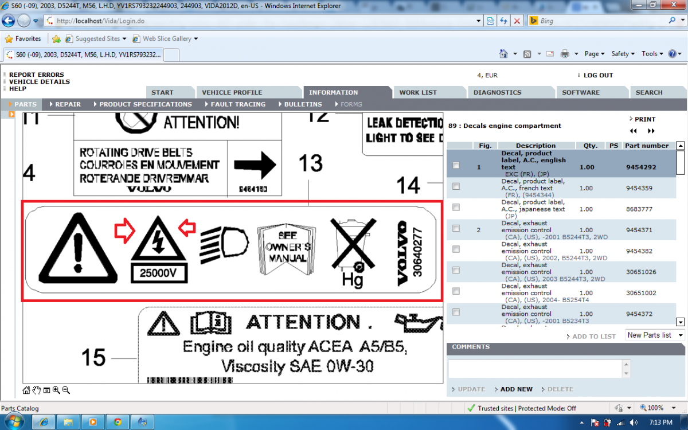The width and height of the screenshot is (688, 430).
Task: Check the box for part 9454292
Action: pos(456,166)
